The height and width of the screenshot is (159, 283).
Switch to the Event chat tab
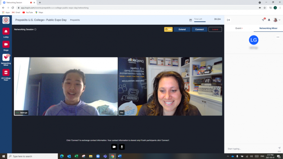click(x=239, y=28)
